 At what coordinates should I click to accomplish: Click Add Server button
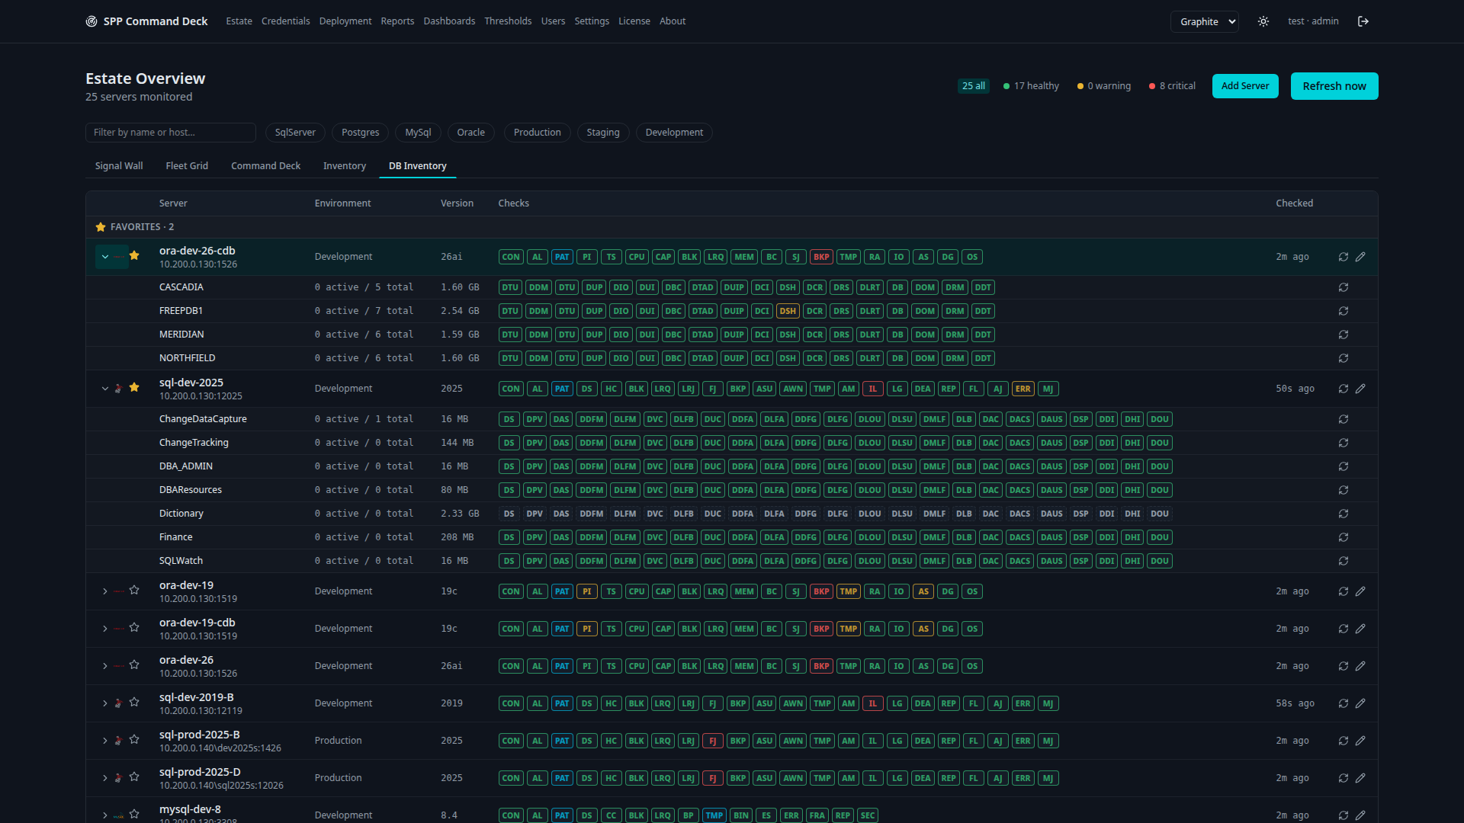point(1245,86)
